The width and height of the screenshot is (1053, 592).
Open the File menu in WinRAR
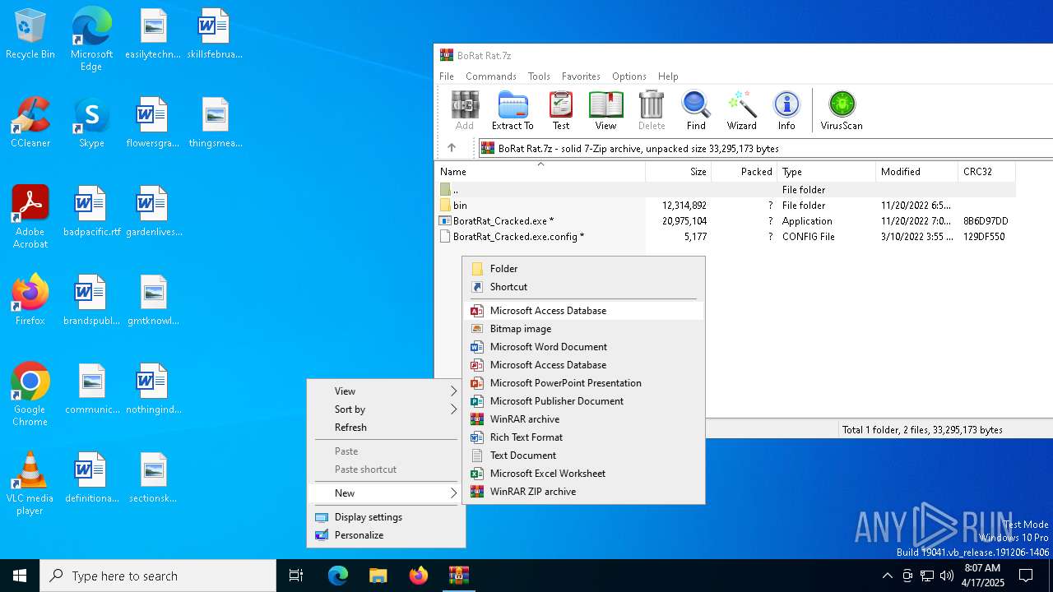447,76
